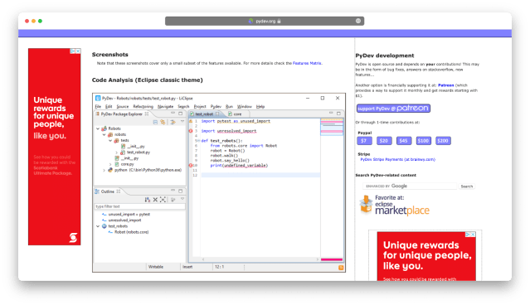The image size is (530, 305).
Task: Close the left ad with X icon
Action: coord(78,51)
